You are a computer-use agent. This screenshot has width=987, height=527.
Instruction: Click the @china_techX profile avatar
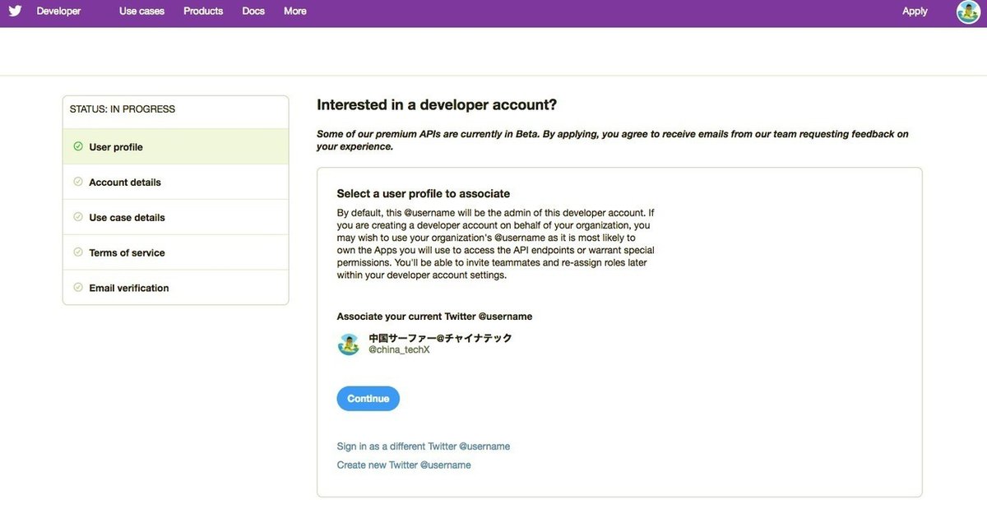[x=349, y=344]
